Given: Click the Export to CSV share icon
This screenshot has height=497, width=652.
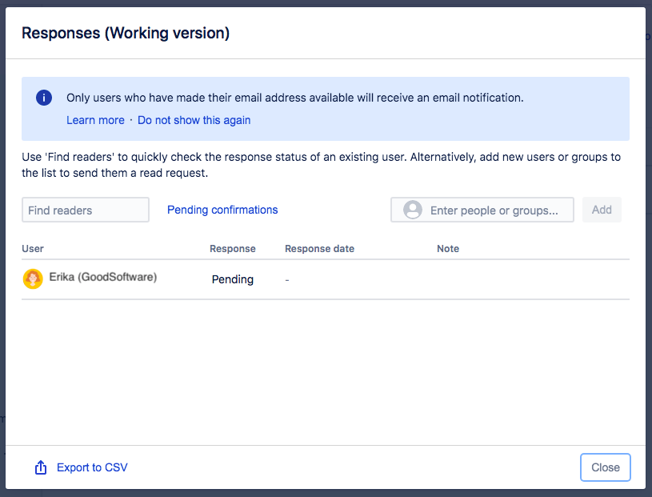Looking at the screenshot, I should tap(41, 468).
